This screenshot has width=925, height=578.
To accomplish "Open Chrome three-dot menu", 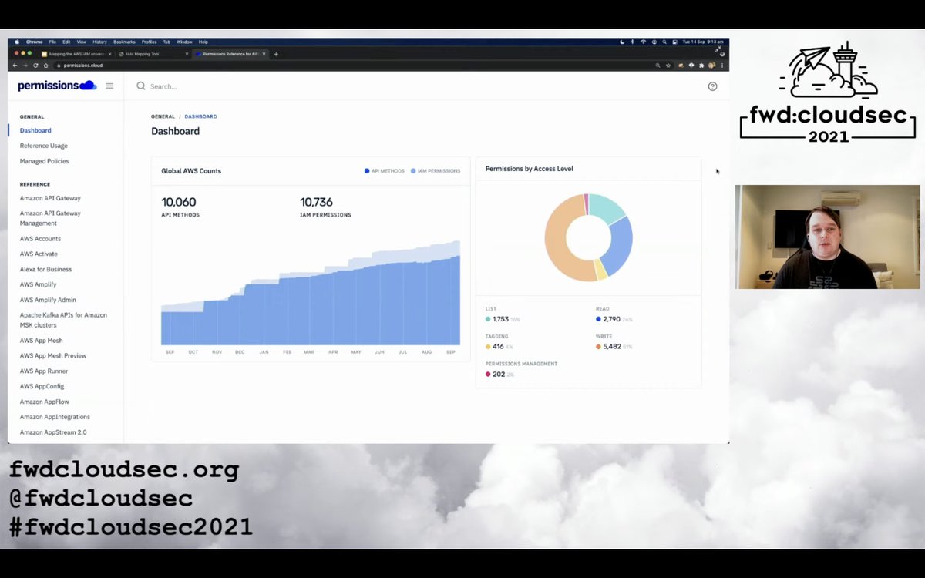I will pyautogui.click(x=722, y=66).
